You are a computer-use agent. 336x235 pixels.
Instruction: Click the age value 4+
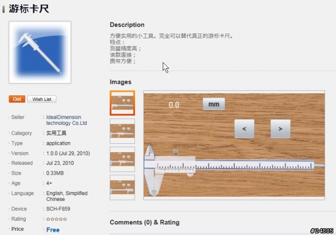coord(49,183)
